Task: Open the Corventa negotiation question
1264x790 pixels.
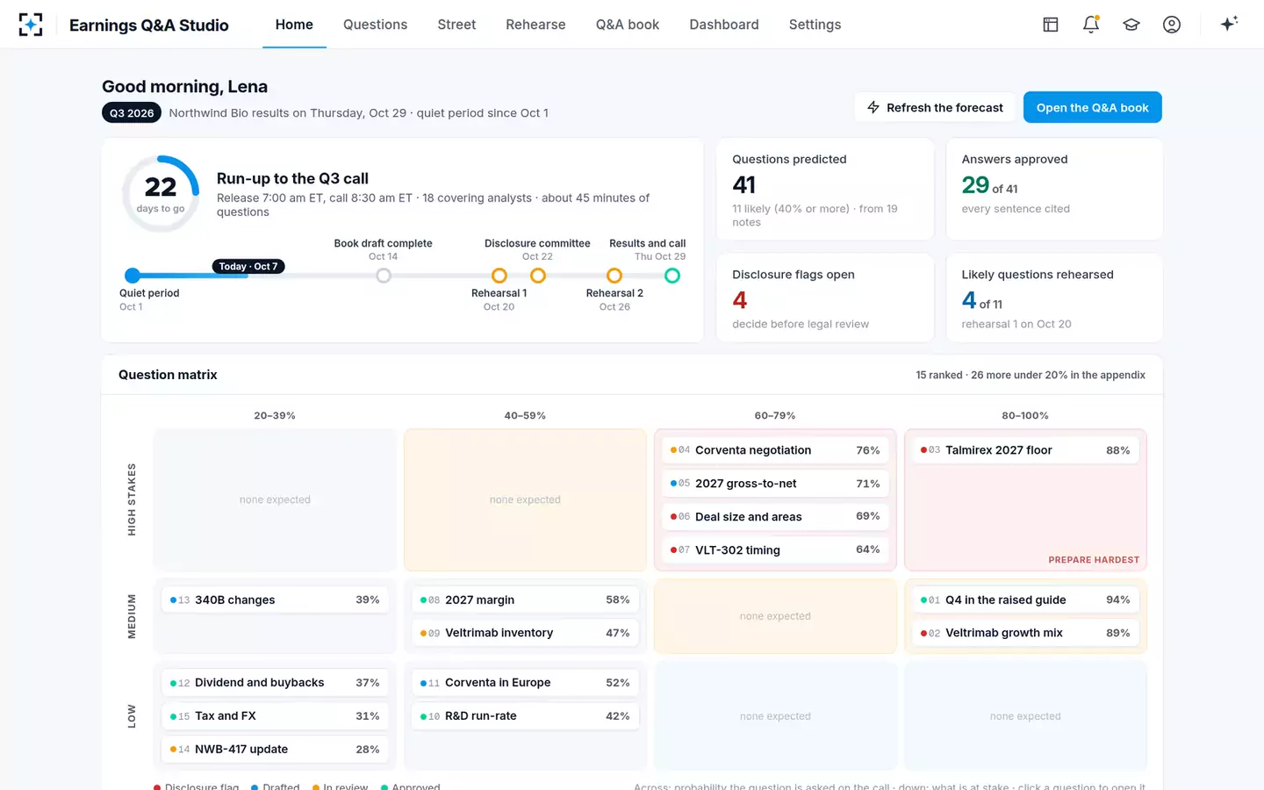Action: [775, 450]
